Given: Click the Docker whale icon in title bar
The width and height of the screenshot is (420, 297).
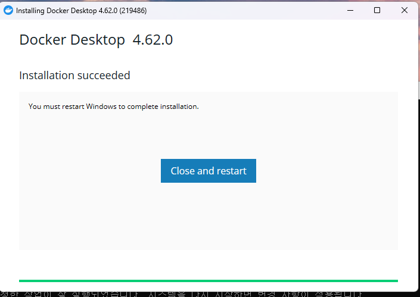Looking at the screenshot, I should (x=8, y=11).
